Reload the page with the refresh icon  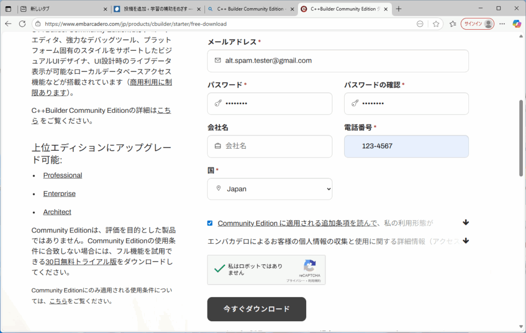(23, 24)
